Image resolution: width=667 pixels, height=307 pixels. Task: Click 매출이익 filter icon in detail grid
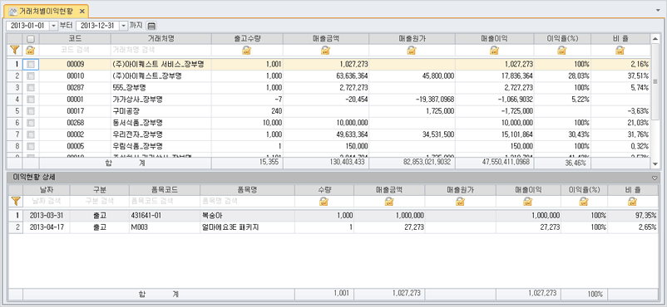point(528,202)
